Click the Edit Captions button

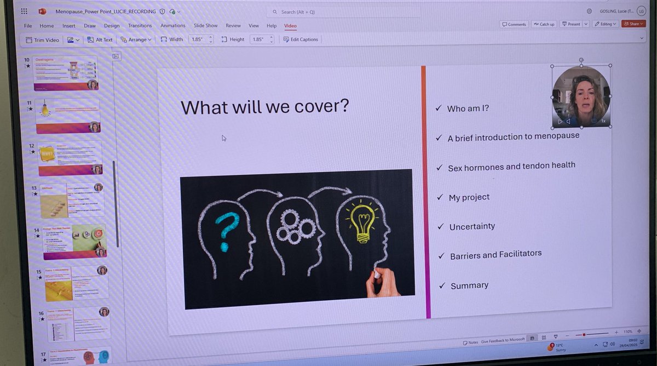click(301, 39)
